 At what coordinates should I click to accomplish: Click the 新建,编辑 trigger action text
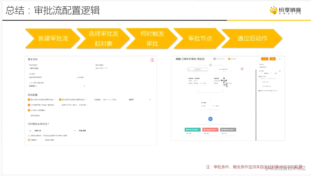tap(82, 130)
